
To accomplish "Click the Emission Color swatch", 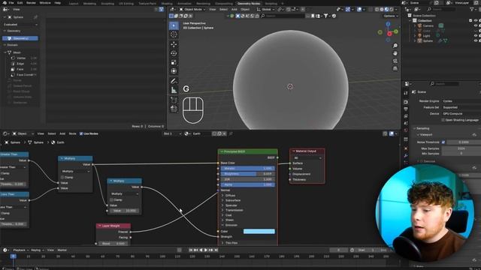I will click(x=259, y=232).
